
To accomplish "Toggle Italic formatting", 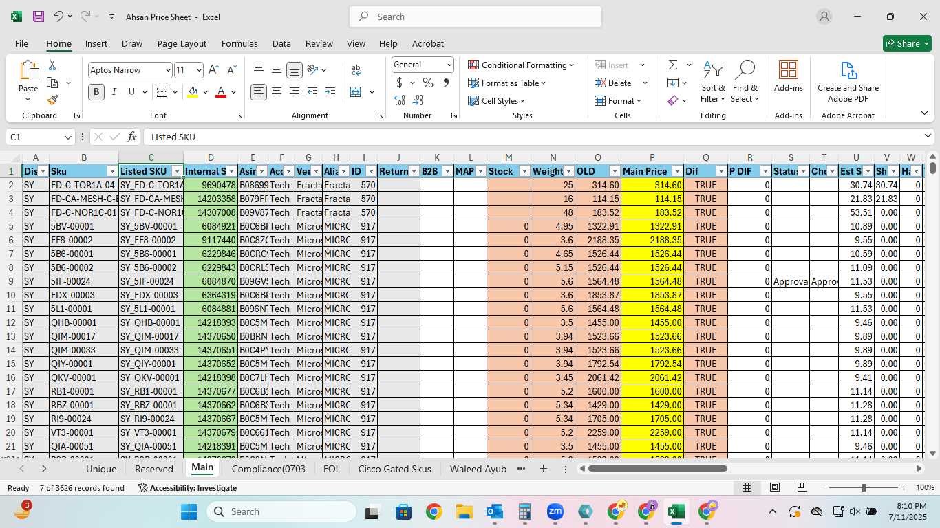I will coord(114,92).
